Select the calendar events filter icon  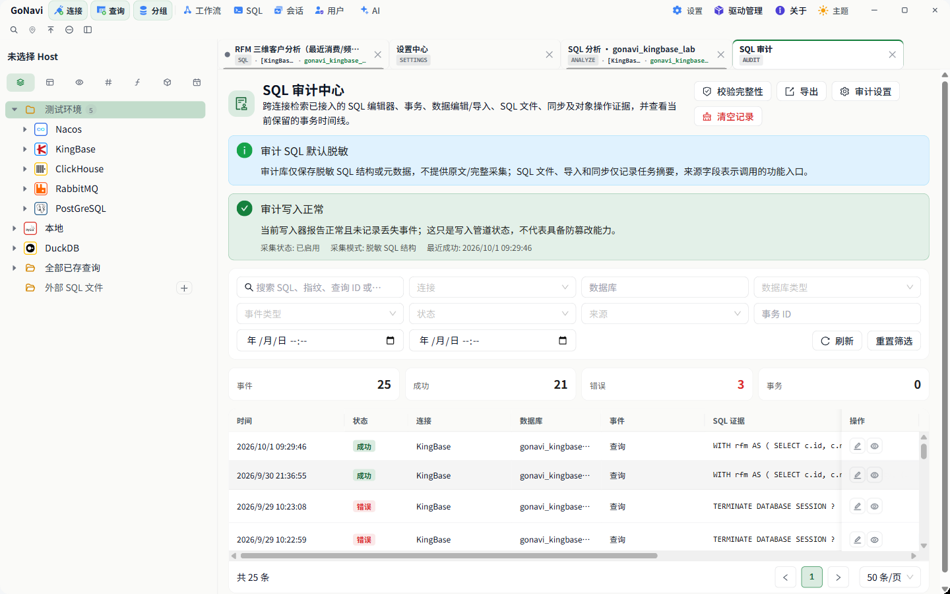pyautogui.click(x=197, y=82)
